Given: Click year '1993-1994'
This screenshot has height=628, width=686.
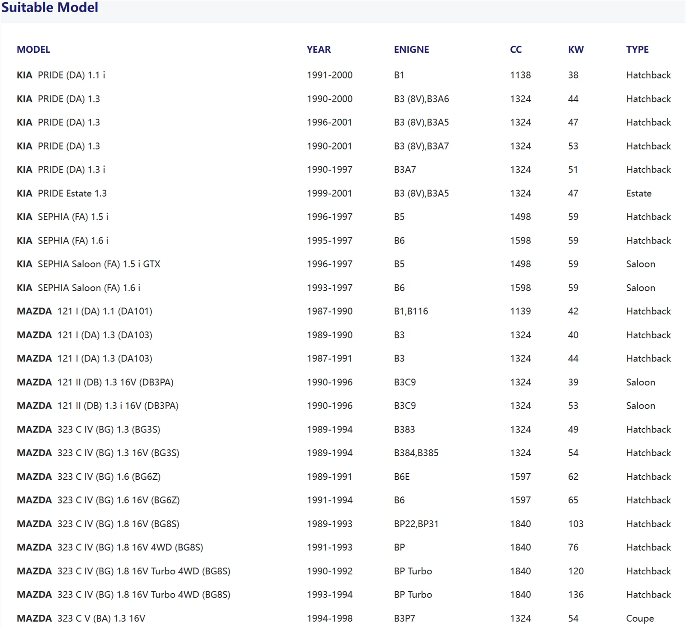Looking at the screenshot, I should click(x=329, y=595).
